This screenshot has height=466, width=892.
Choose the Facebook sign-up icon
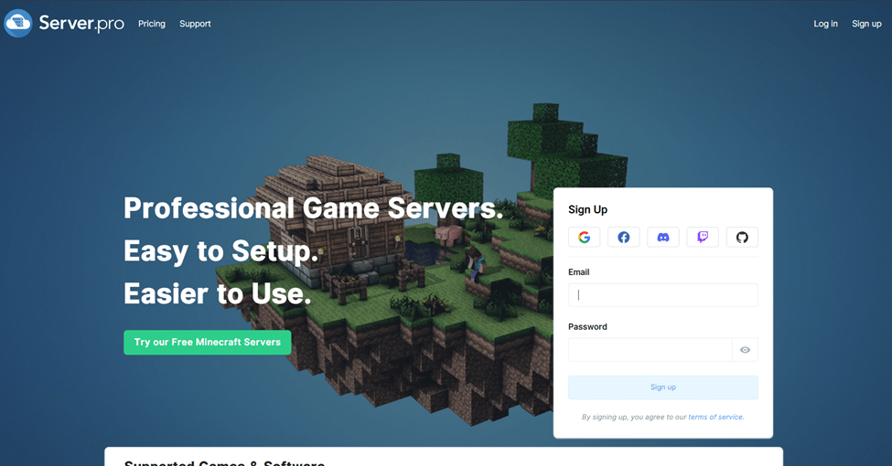coord(623,238)
